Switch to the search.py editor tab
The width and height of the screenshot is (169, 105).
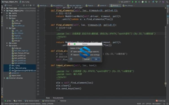point(42,5)
